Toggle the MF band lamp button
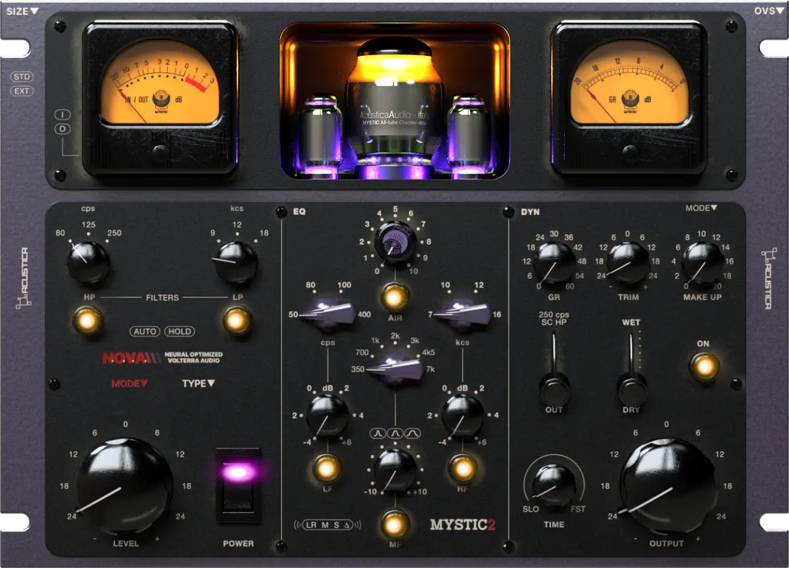Viewport: 789px width, 568px height. click(x=394, y=525)
